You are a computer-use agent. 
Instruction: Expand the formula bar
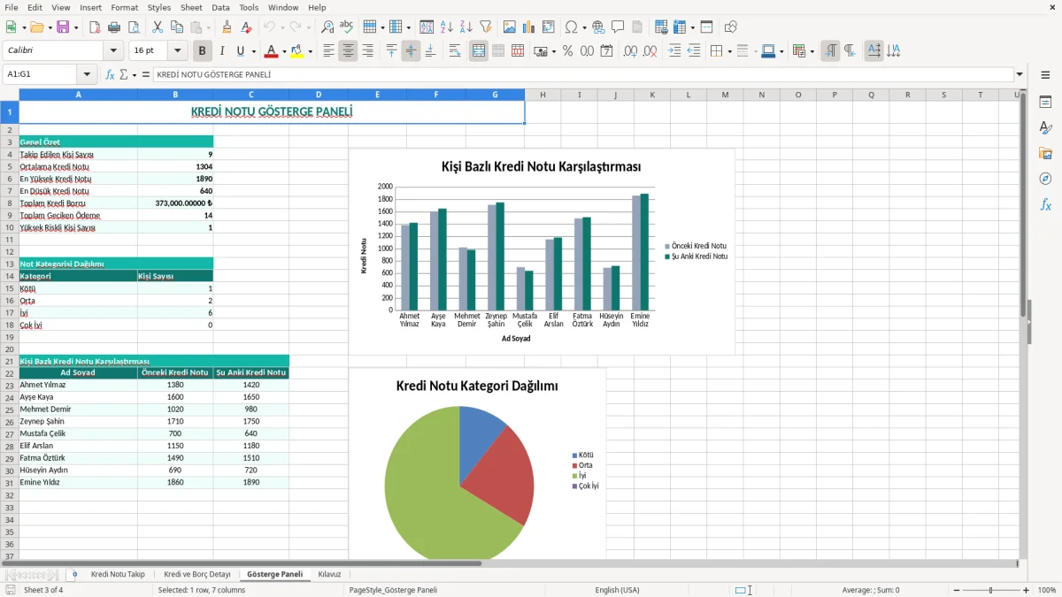[1020, 74]
